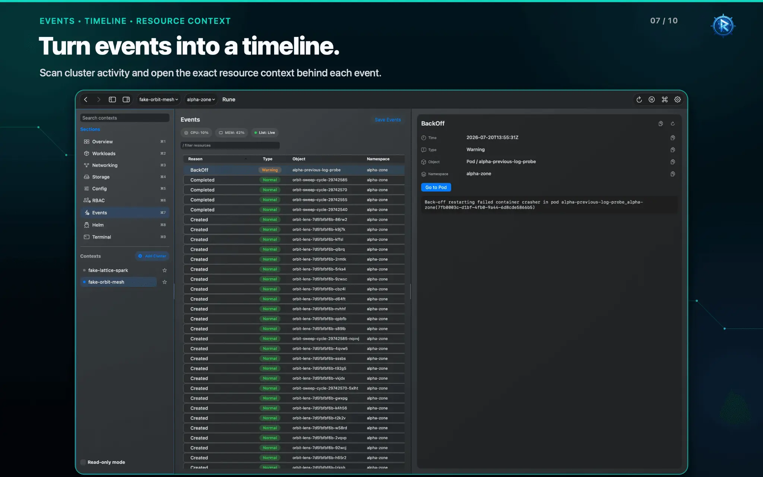This screenshot has height=477, width=763.
Task: Select the Completed orbit-sweep-cycle-29742570 row
Action: tap(294, 190)
